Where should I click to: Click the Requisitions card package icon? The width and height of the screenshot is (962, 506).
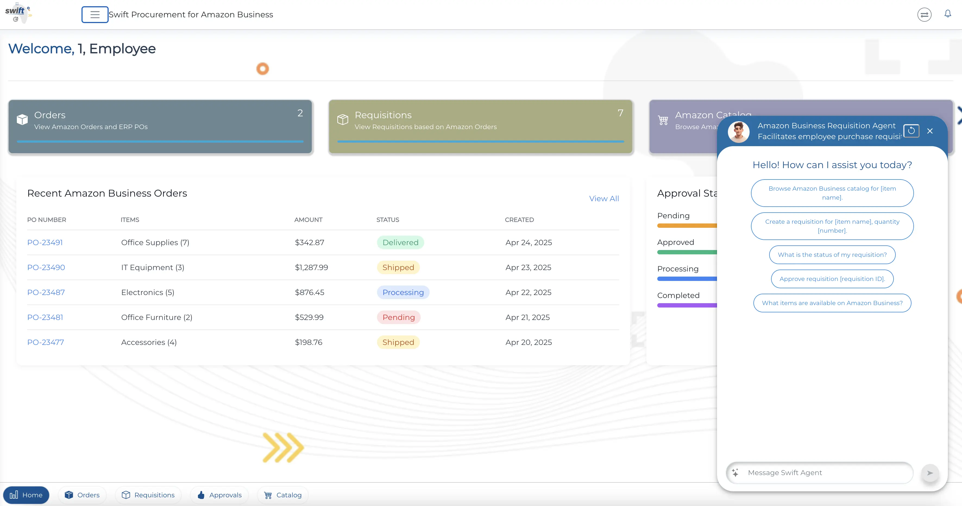pyautogui.click(x=342, y=119)
